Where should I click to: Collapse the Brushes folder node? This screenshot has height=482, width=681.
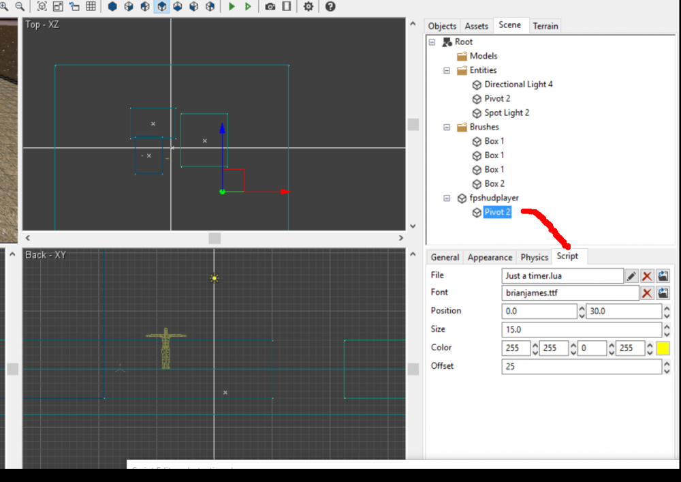point(447,127)
